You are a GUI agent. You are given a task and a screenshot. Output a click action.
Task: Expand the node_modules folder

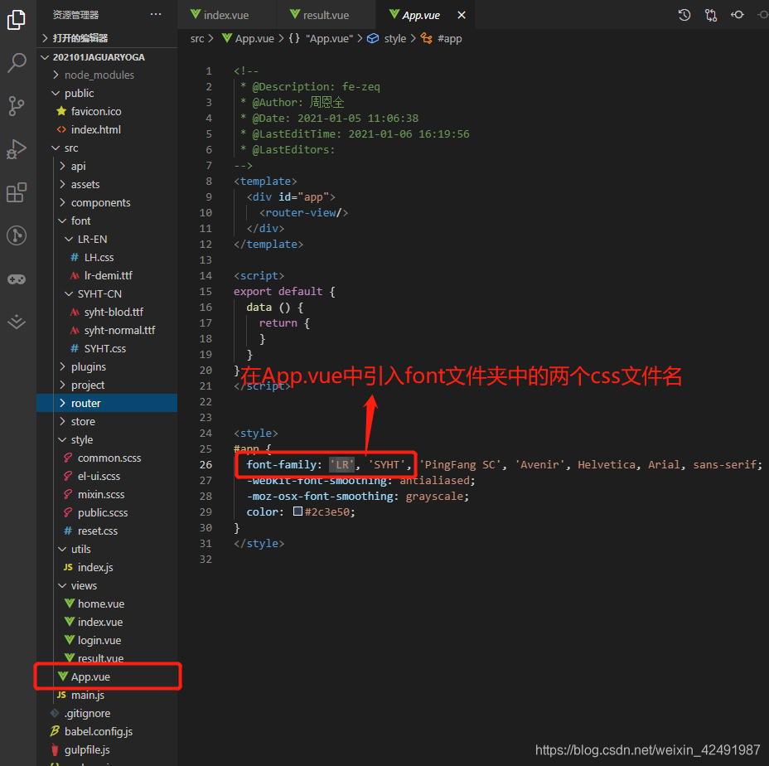(106, 75)
